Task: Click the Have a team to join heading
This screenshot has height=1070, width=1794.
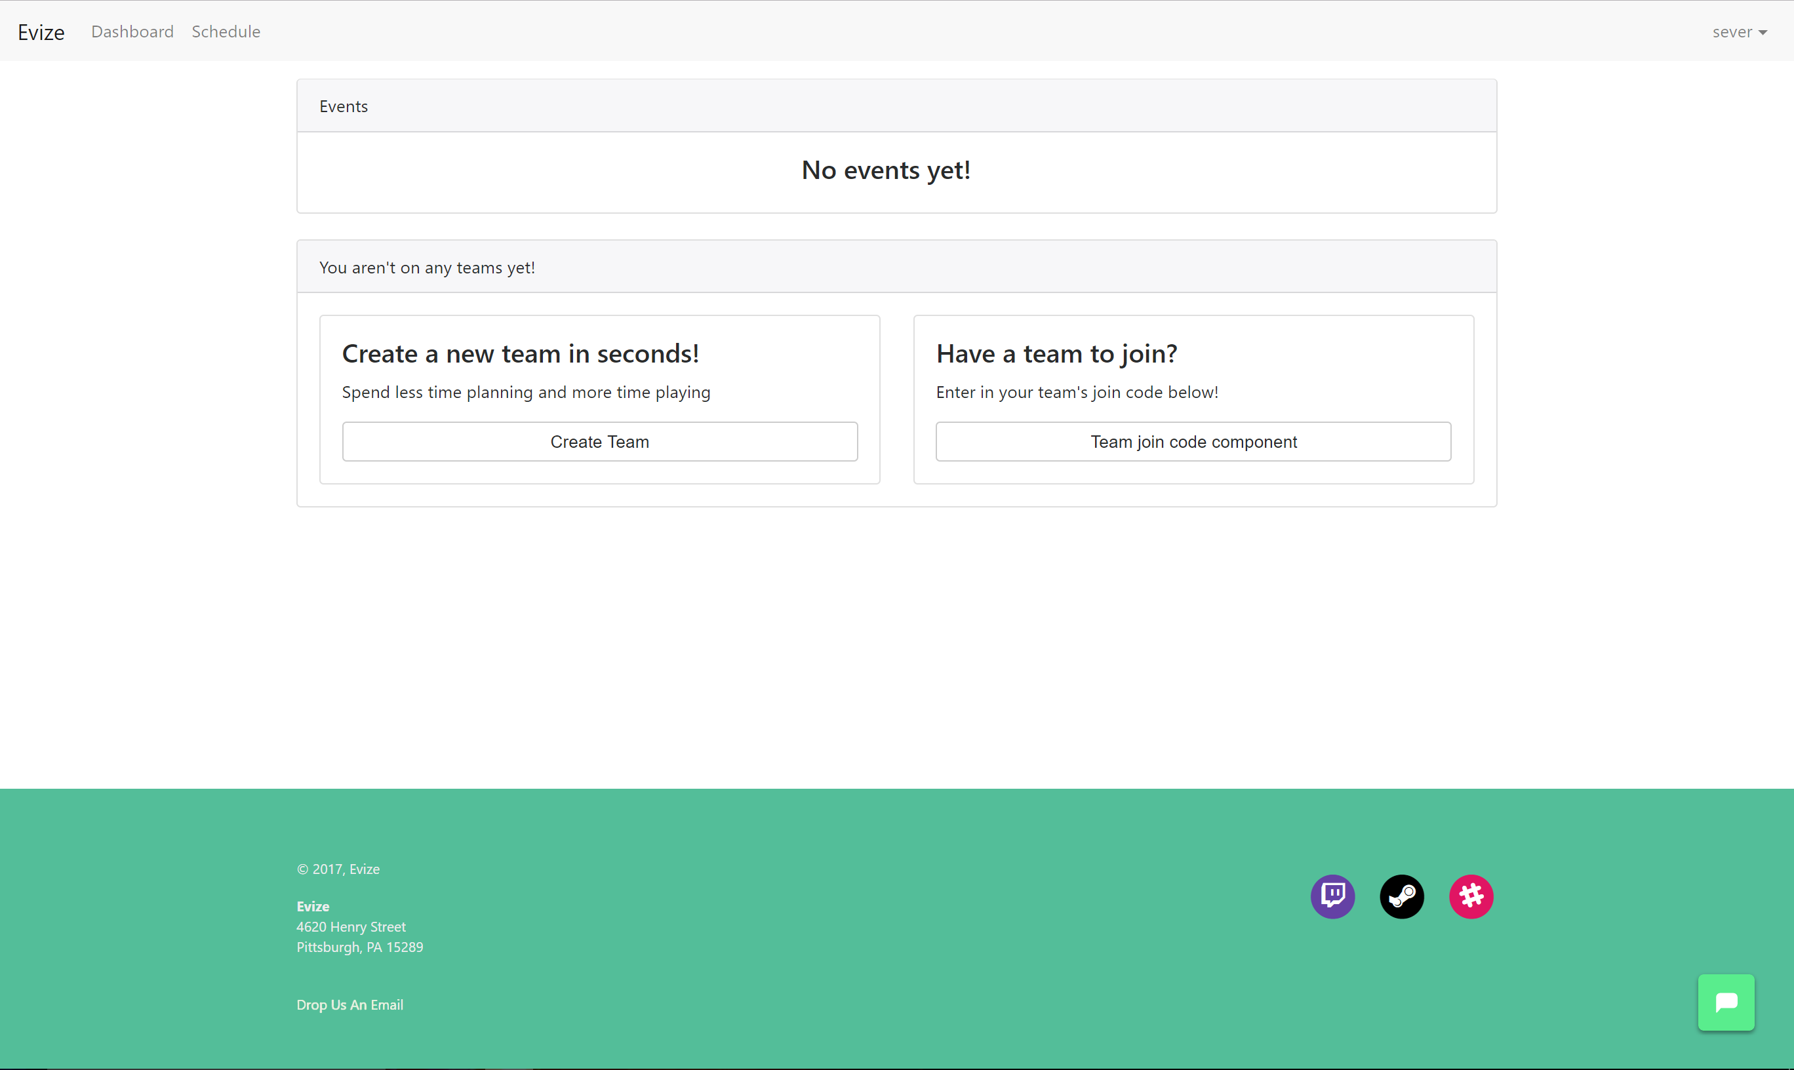Action: pos(1056,354)
